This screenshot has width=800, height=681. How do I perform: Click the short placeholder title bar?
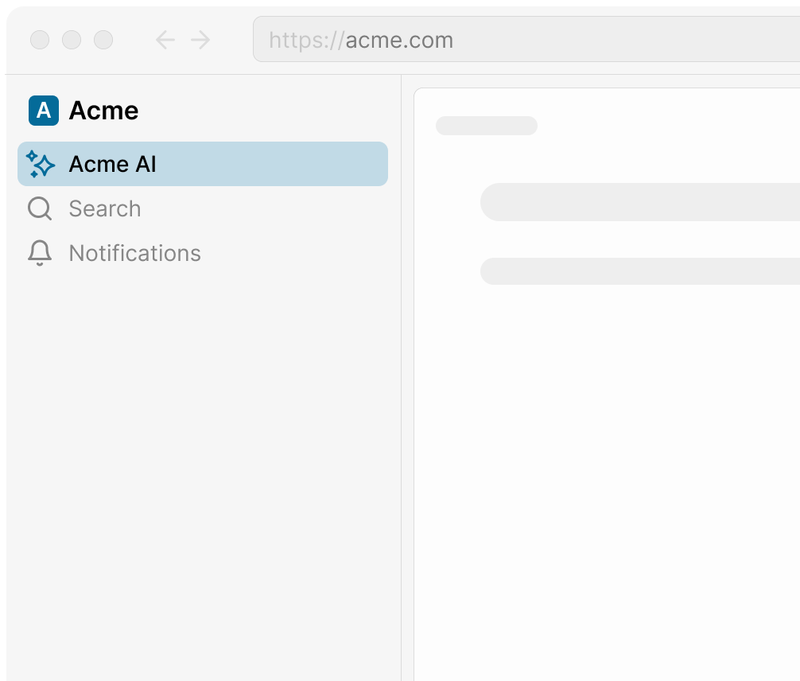point(487,126)
